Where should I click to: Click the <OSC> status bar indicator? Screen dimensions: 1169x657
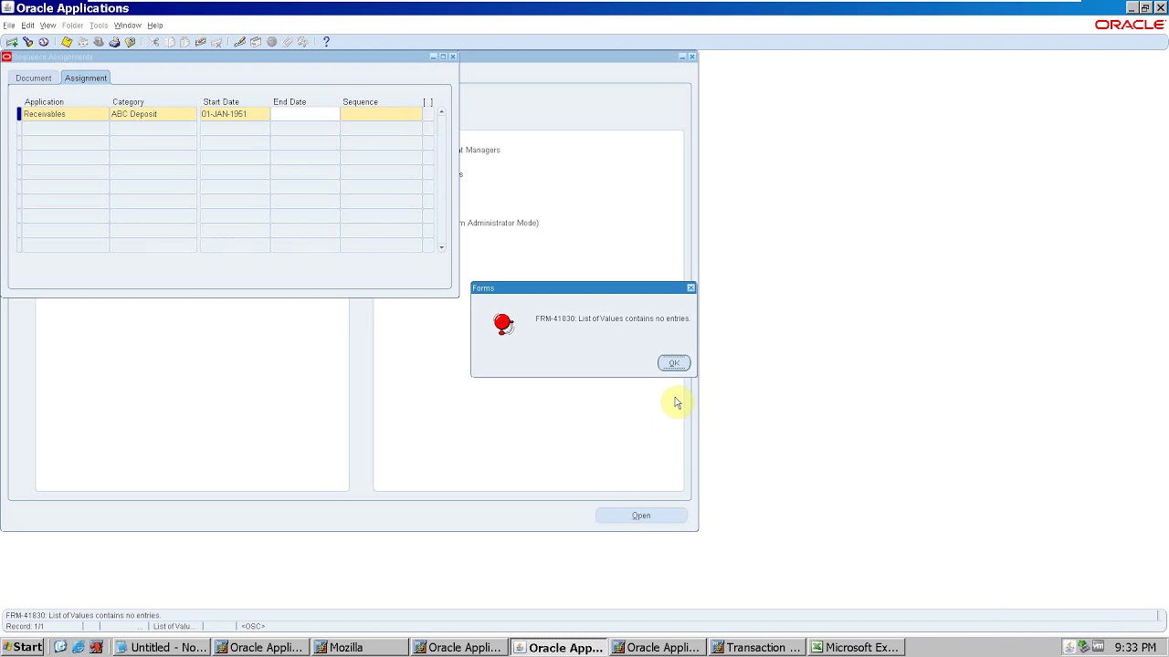253,626
